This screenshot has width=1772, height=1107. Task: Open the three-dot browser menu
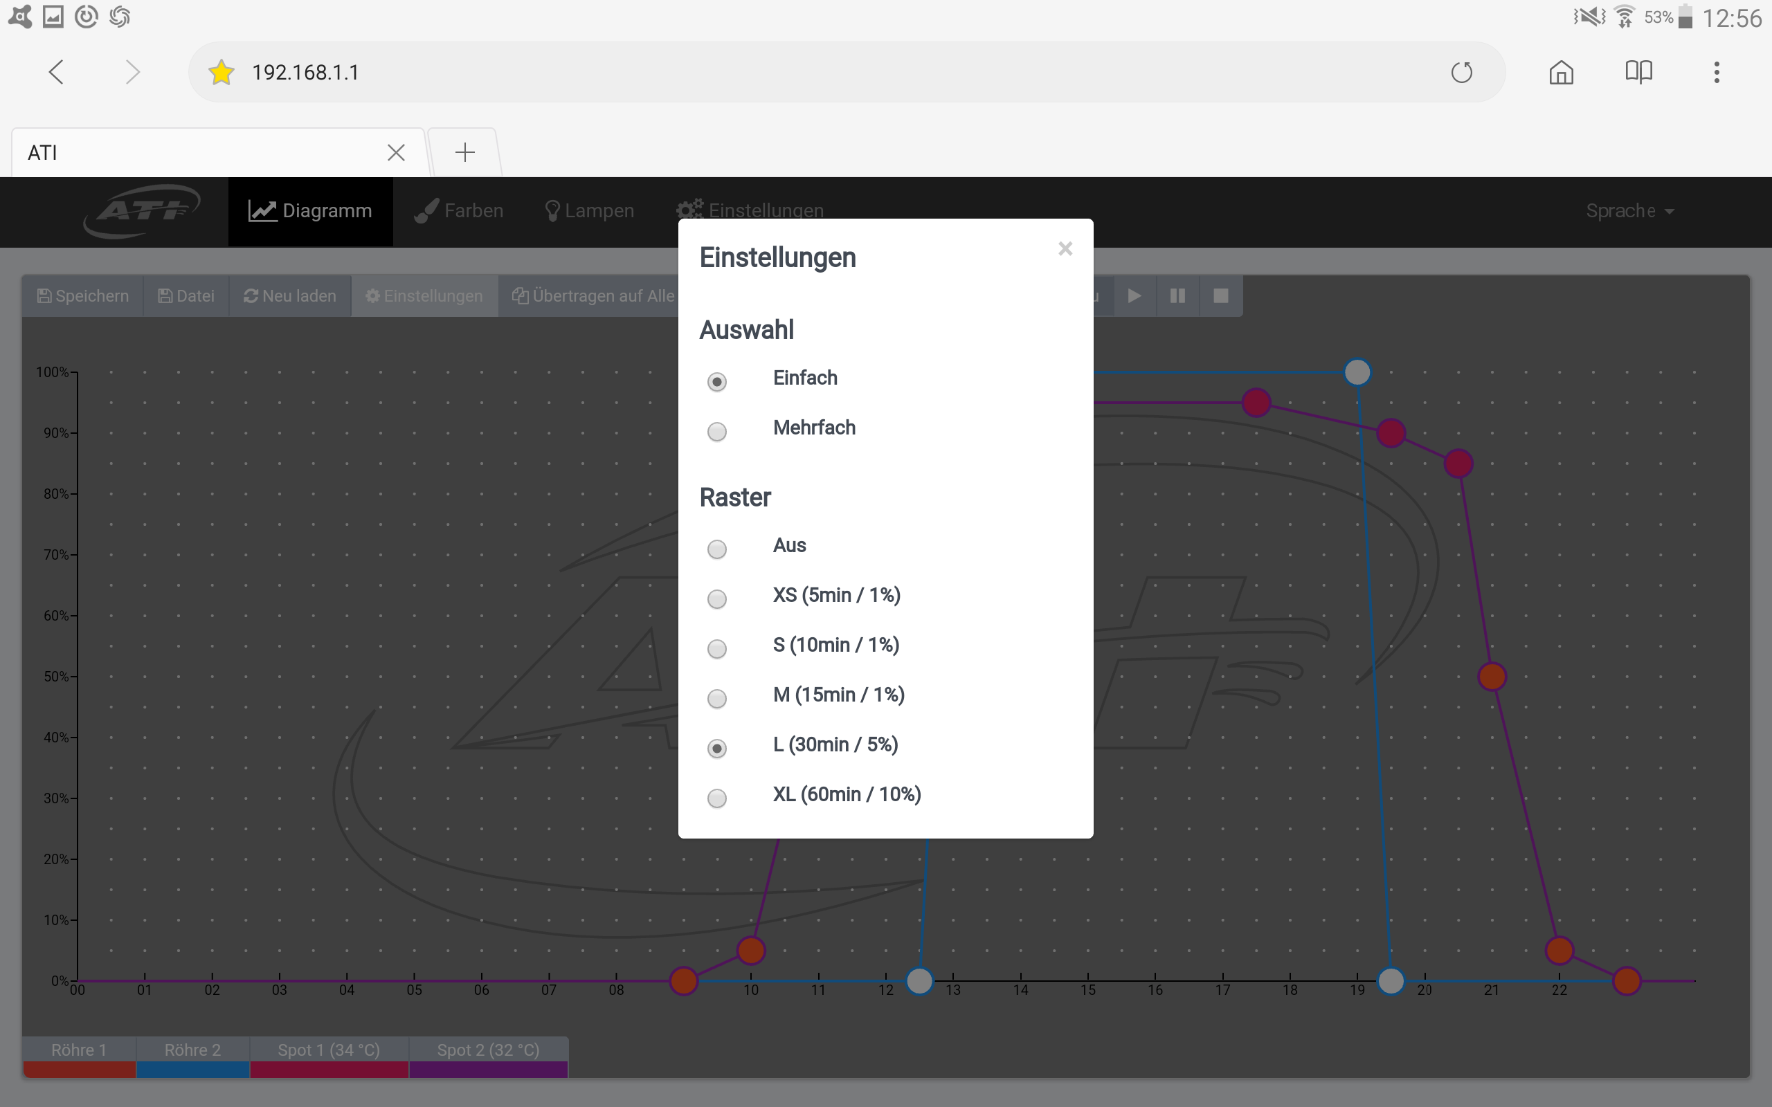click(x=1717, y=73)
